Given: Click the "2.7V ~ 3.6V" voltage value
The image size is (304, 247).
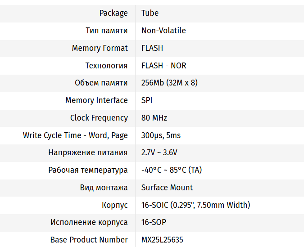Looking at the screenshot, I should 159,153.
